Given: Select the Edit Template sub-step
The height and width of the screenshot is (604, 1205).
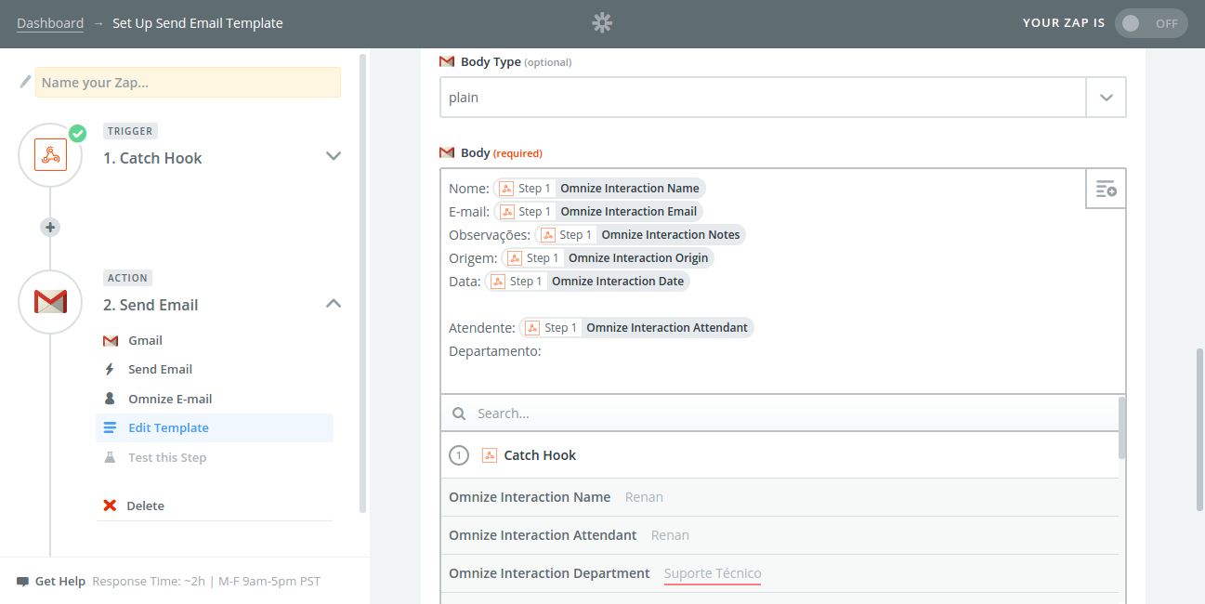Looking at the screenshot, I should tap(215, 427).
